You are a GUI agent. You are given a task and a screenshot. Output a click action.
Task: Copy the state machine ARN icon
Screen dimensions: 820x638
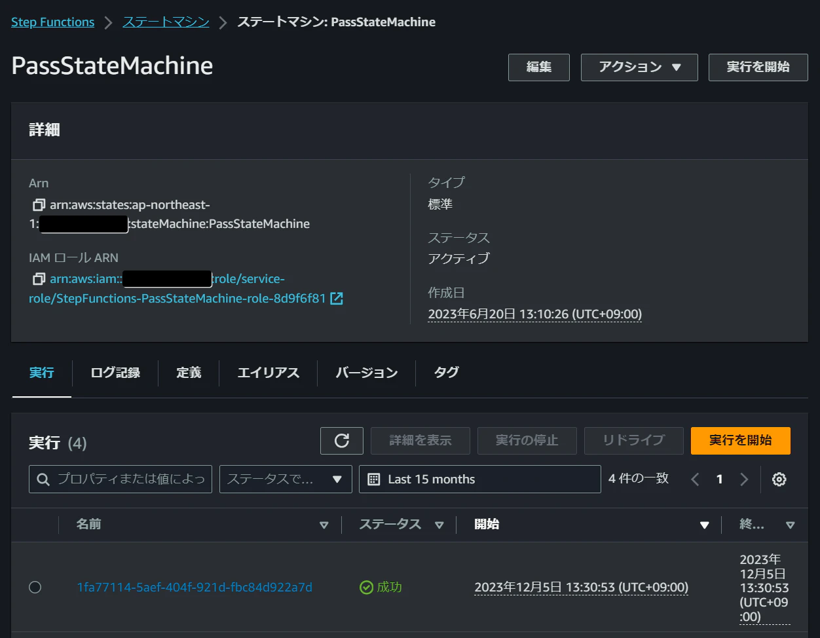[39, 205]
